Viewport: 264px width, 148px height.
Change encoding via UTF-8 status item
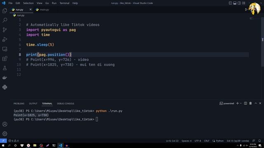[198, 141]
